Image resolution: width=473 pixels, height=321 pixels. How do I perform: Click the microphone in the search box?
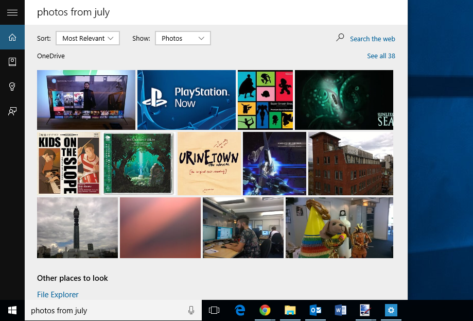(191, 310)
